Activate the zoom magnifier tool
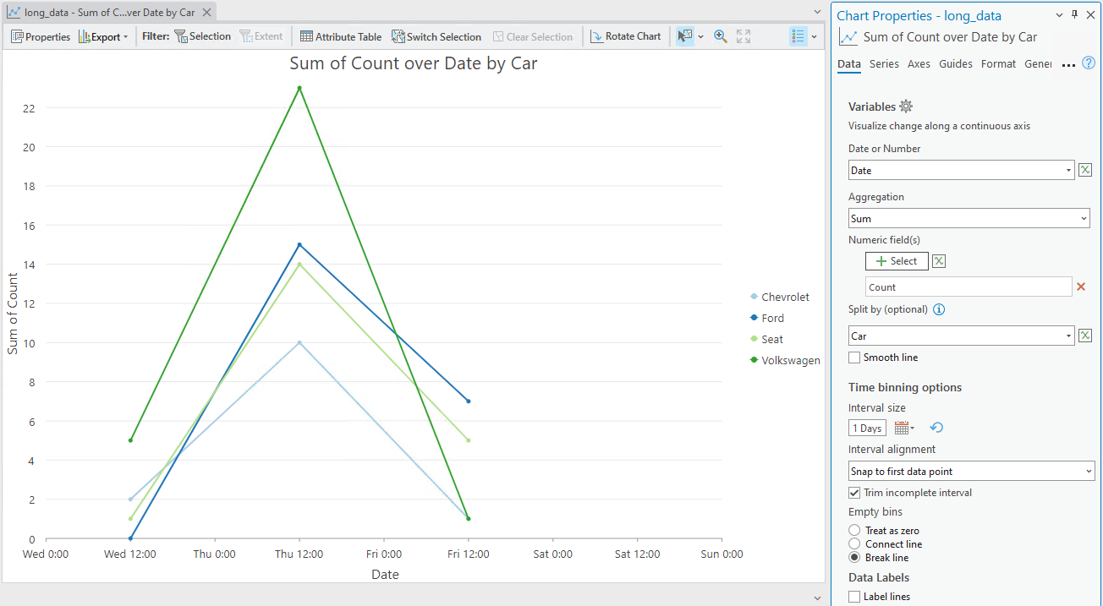This screenshot has height=606, width=1103. [x=721, y=36]
